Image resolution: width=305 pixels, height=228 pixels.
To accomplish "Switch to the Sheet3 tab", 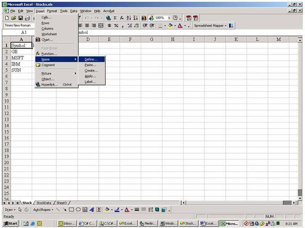I will tap(61, 203).
